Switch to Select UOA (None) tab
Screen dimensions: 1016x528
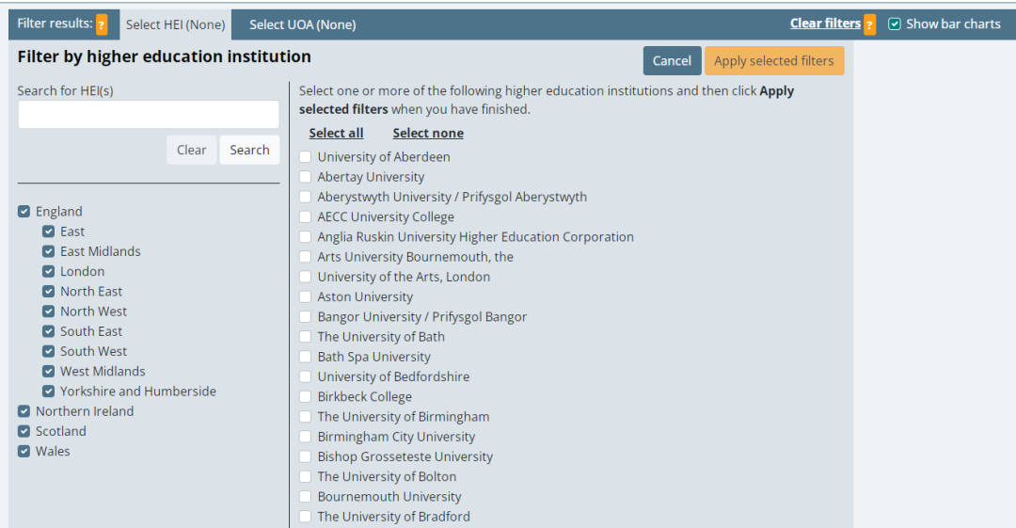pyautogui.click(x=302, y=24)
